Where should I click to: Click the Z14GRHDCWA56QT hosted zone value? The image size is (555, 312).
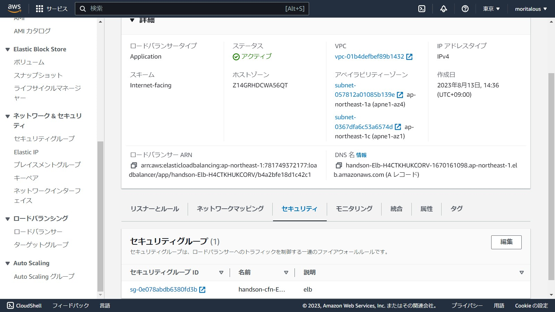click(x=260, y=85)
